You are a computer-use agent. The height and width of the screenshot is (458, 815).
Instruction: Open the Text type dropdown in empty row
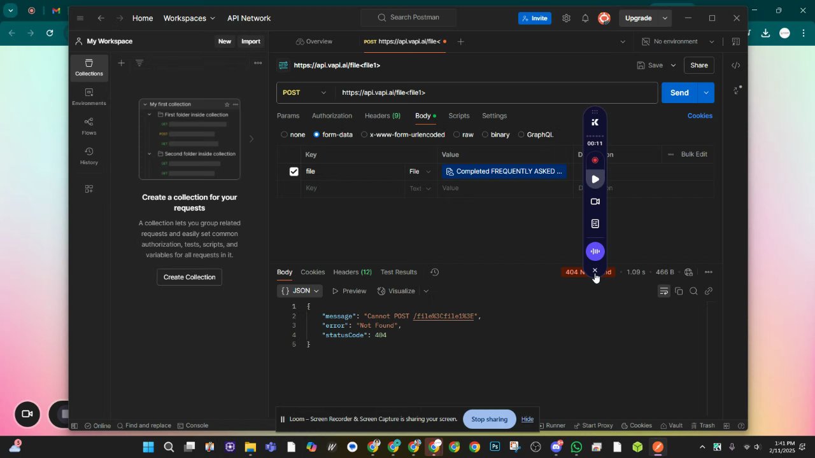point(420,188)
